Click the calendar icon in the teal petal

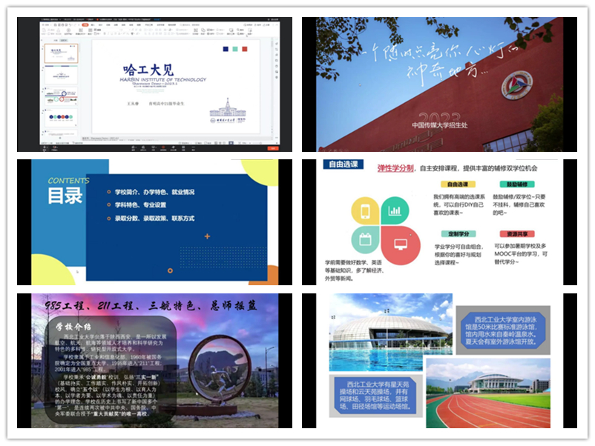tap(365, 239)
